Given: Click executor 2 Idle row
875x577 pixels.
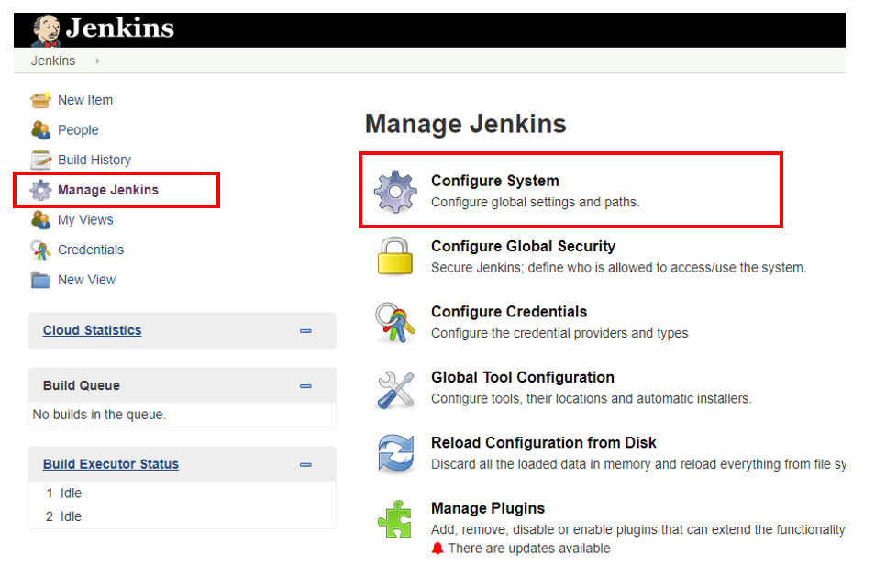Looking at the screenshot, I should [x=182, y=516].
